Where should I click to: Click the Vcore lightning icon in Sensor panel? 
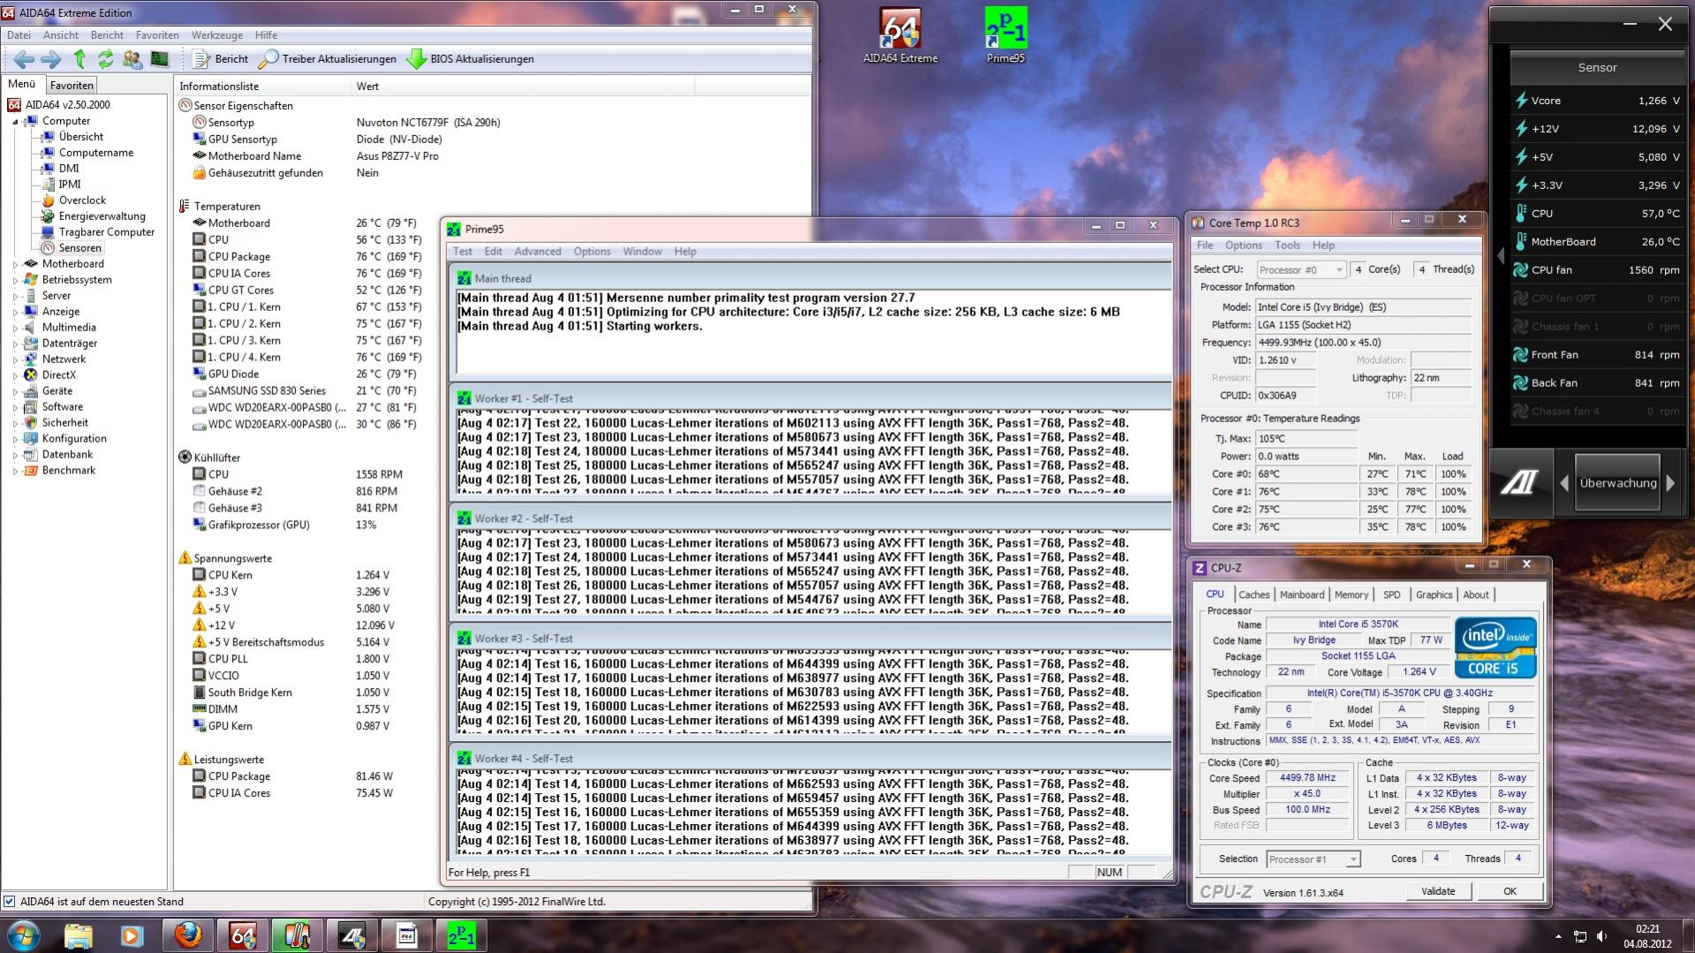click(x=1521, y=101)
